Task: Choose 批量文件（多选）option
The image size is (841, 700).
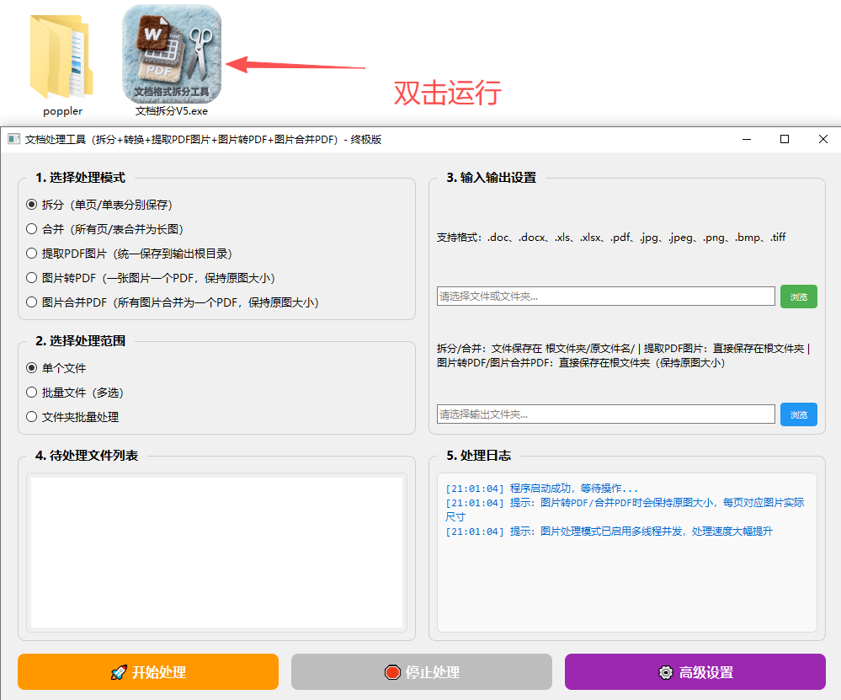Action: [32, 393]
